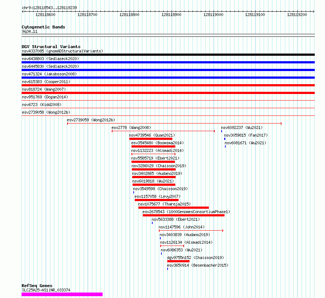This screenshot has height=298, width=325.
Task: Open nsv471324 (Jakobsson2008) variant
Action: pos(49,74)
